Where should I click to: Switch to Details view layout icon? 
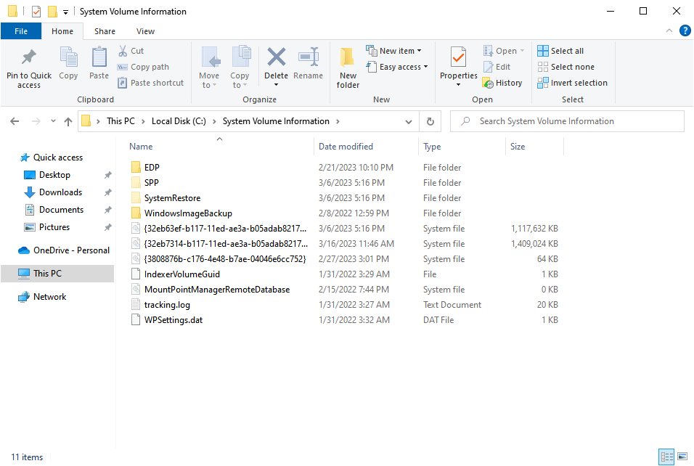666,457
